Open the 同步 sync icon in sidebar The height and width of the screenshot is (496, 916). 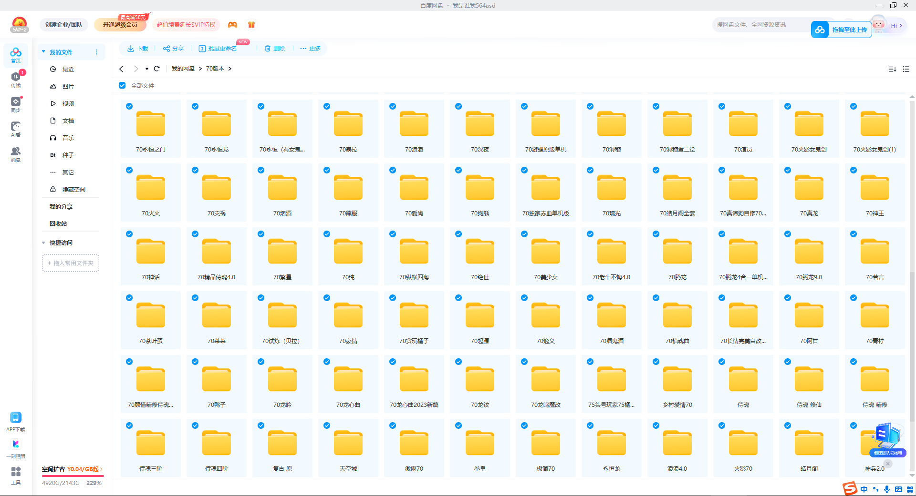coord(16,103)
